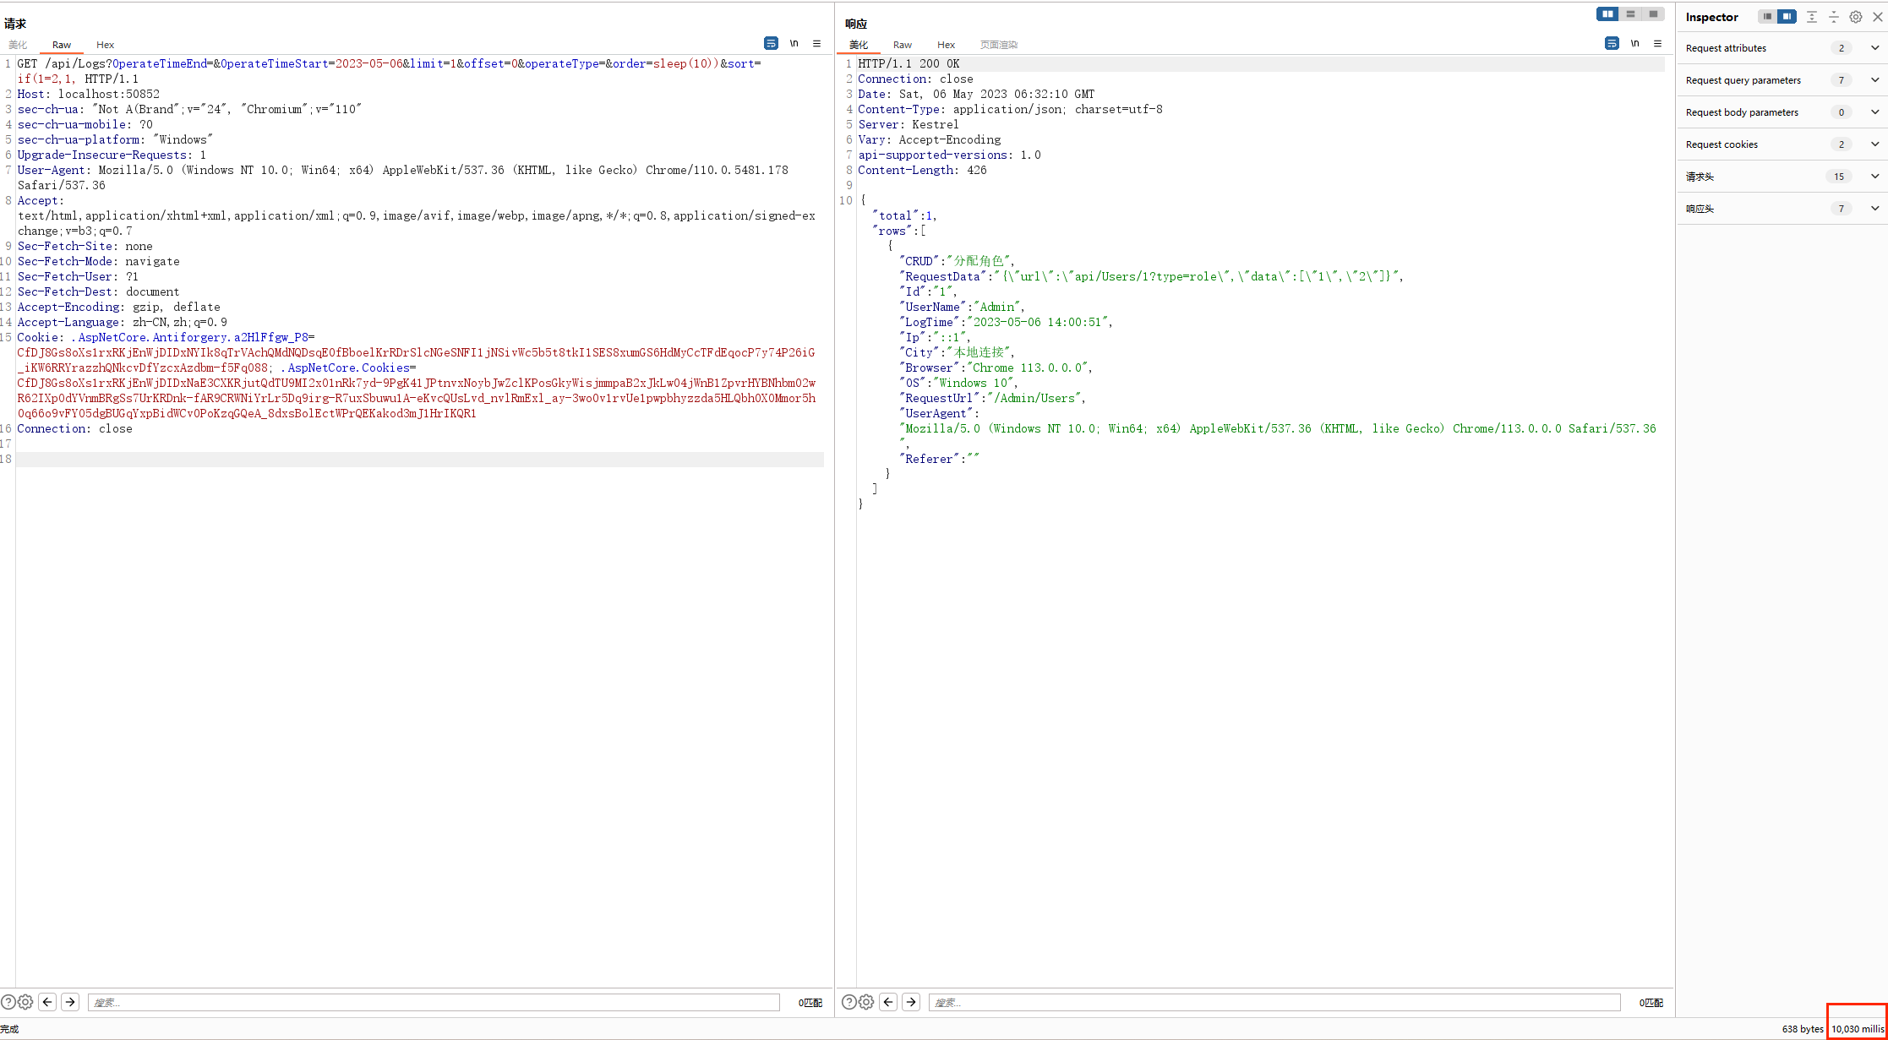The height and width of the screenshot is (1040, 1888).
Task: Open the response Raw tab
Action: click(x=903, y=45)
